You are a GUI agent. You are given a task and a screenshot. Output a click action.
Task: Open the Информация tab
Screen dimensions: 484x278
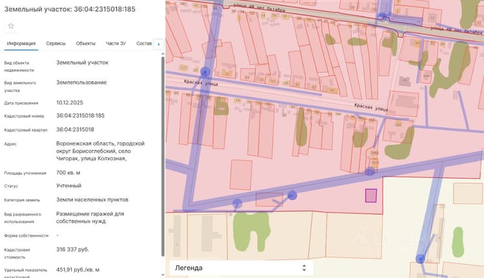[21, 43]
